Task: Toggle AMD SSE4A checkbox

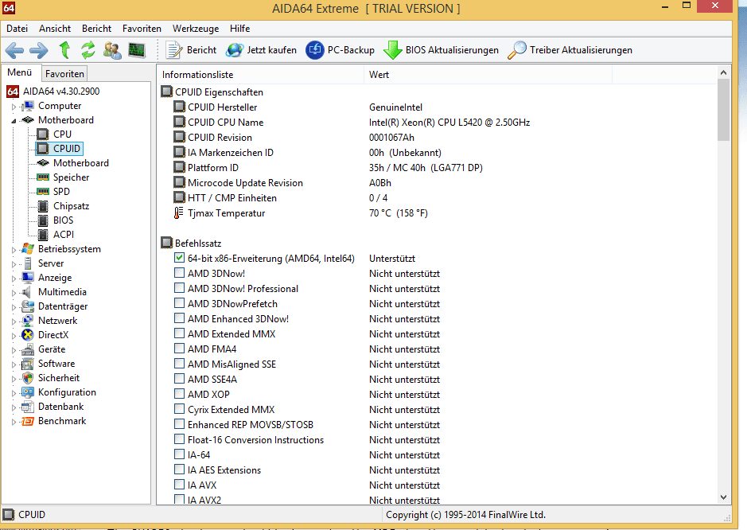Action: pyautogui.click(x=179, y=379)
